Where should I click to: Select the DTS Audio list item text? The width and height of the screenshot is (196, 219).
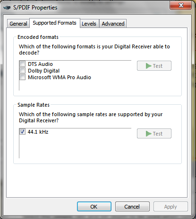coord(40,64)
